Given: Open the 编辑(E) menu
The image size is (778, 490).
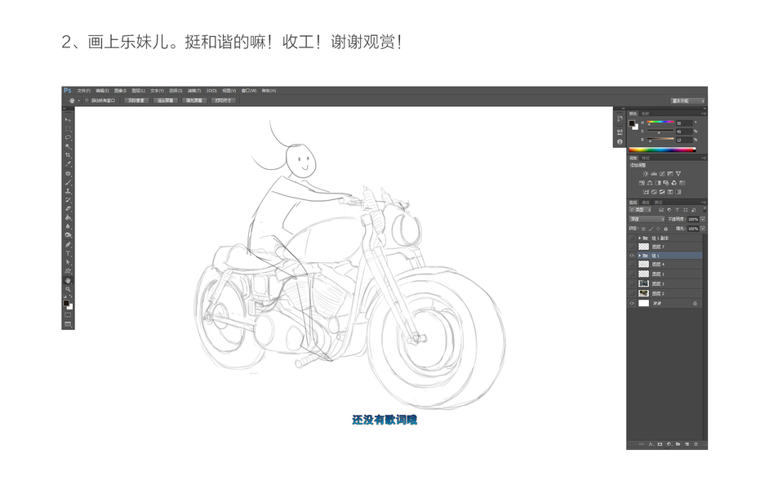Looking at the screenshot, I should click(x=102, y=91).
